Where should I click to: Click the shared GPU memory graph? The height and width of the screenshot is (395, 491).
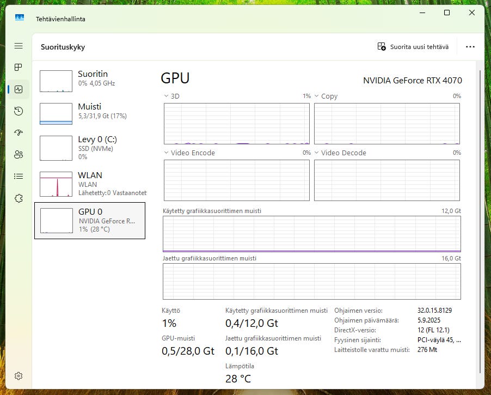pyautogui.click(x=312, y=282)
